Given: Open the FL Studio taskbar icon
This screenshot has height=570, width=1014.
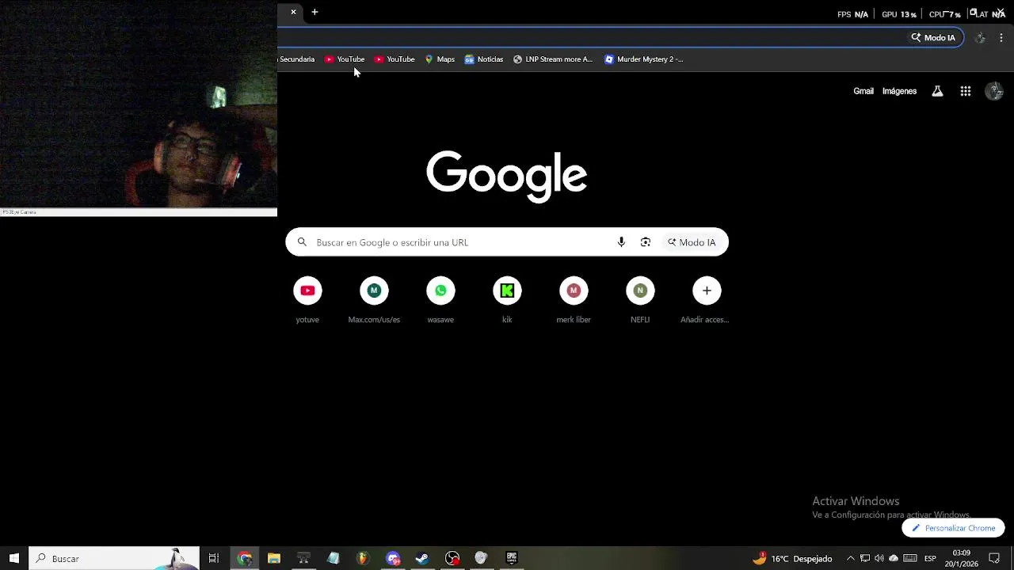Looking at the screenshot, I should point(363,558).
